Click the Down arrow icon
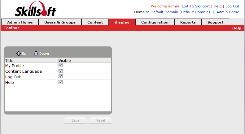 coord(36,54)
